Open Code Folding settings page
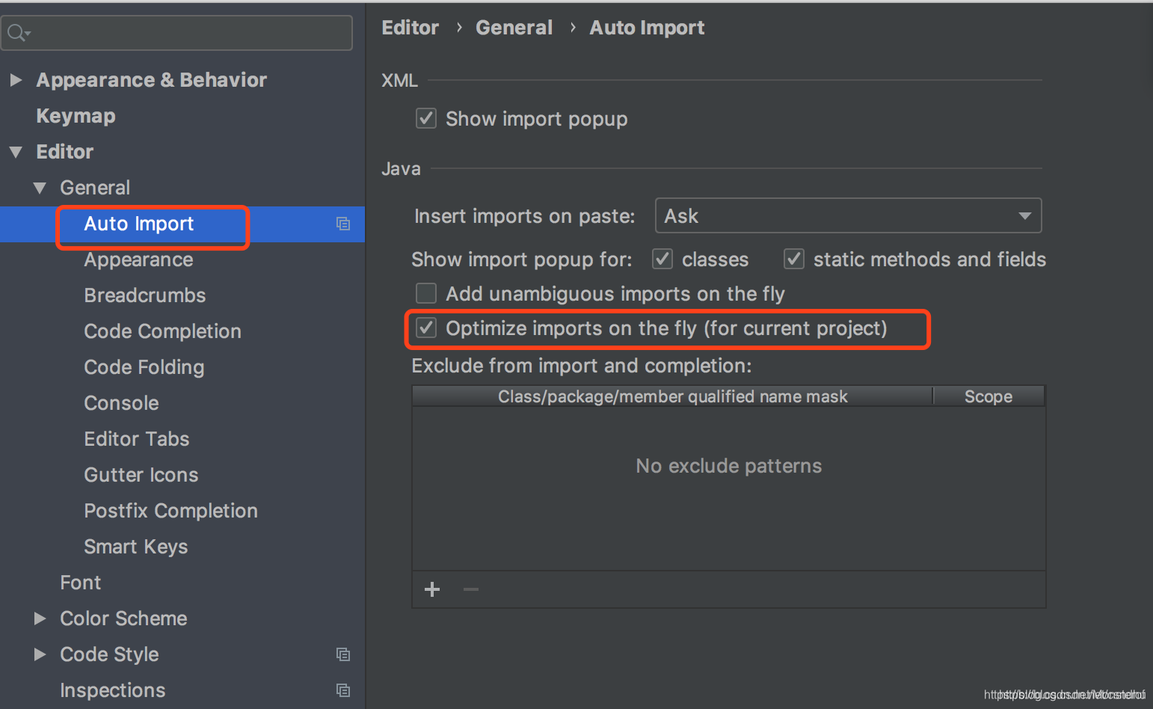 tap(144, 367)
